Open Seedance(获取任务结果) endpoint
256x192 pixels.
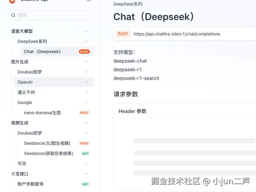[x=48, y=154]
